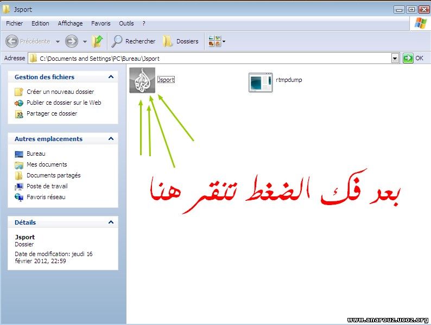Click the Partager ce dossier link
This screenshot has width=431, height=325.
52,113
